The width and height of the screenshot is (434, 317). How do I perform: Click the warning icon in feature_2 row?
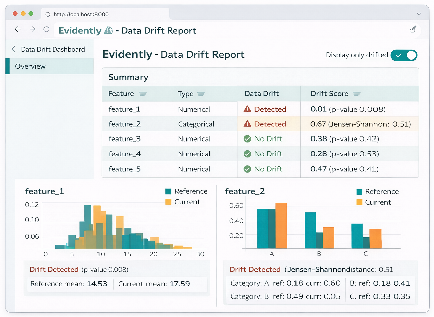(x=247, y=124)
